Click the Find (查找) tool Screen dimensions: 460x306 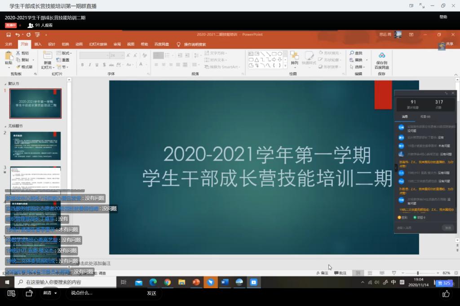point(355,53)
